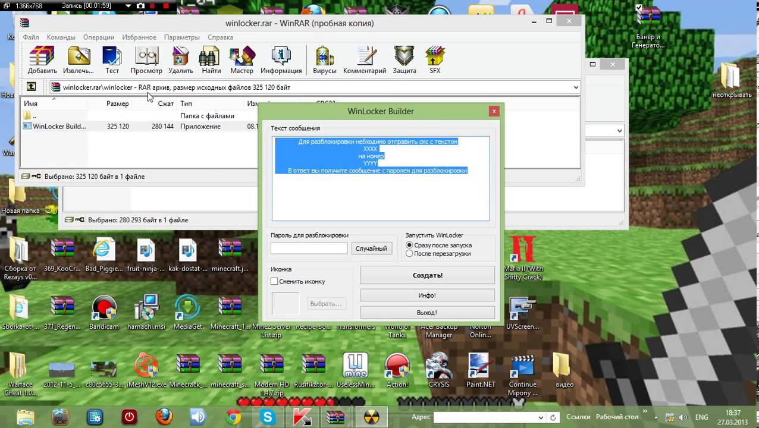
Task: Open dropdown in the background window
Action: [x=619, y=131]
